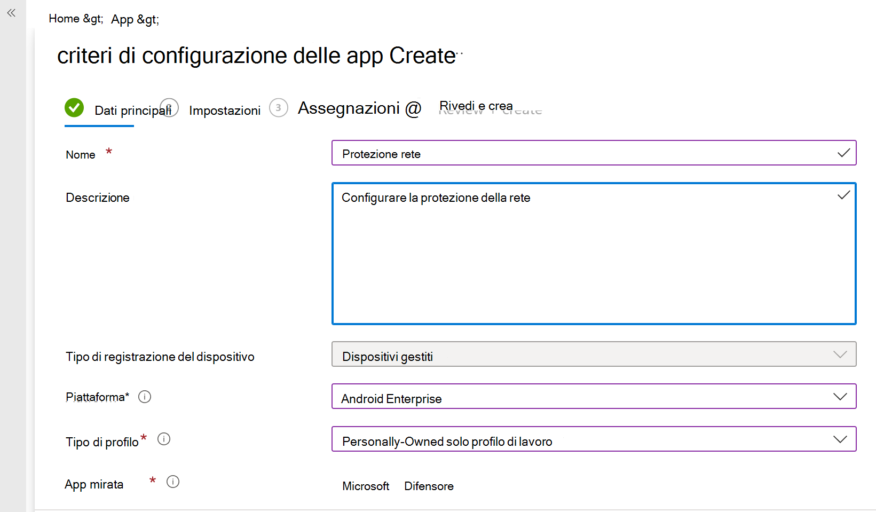Click into the Nome field 'Protezione rete'
The width and height of the screenshot is (876, 512).
pos(594,153)
